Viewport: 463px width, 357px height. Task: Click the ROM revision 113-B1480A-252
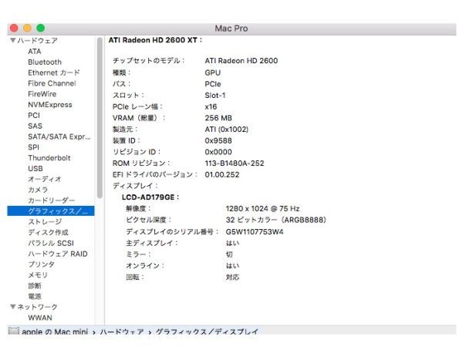coord(235,163)
